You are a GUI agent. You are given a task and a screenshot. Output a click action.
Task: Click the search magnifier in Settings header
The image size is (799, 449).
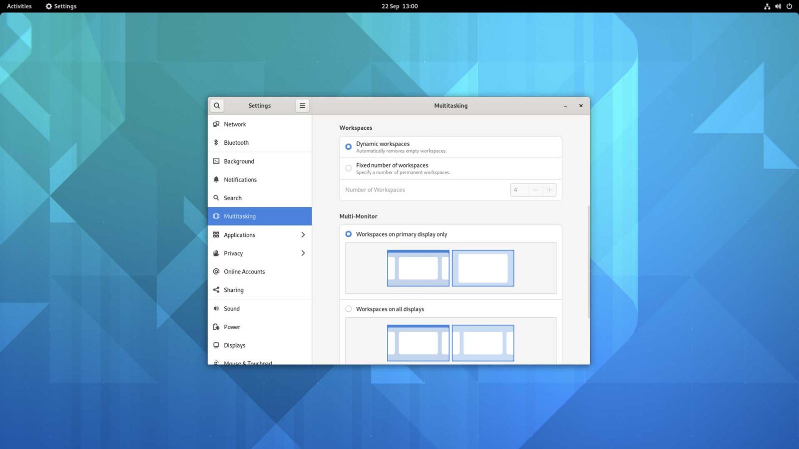click(x=217, y=105)
